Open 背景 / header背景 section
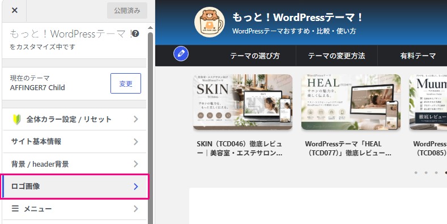This screenshot has height=224, width=447. pyautogui.click(x=75, y=164)
